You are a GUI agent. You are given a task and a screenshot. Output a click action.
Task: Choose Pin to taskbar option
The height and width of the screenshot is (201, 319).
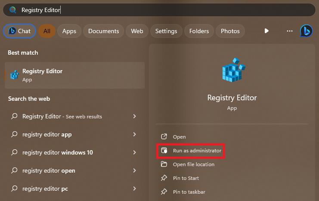[x=189, y=192]
